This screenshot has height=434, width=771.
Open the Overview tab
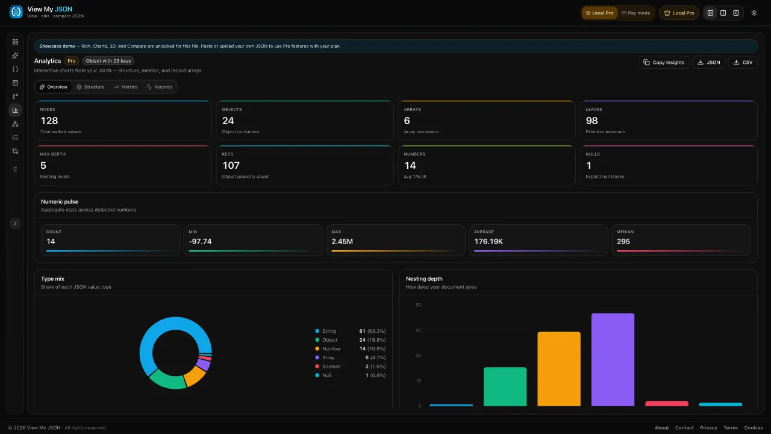click(54, 87)
